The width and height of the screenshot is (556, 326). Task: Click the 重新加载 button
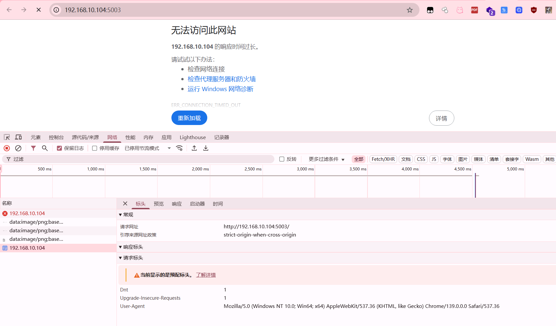(189, 118)
